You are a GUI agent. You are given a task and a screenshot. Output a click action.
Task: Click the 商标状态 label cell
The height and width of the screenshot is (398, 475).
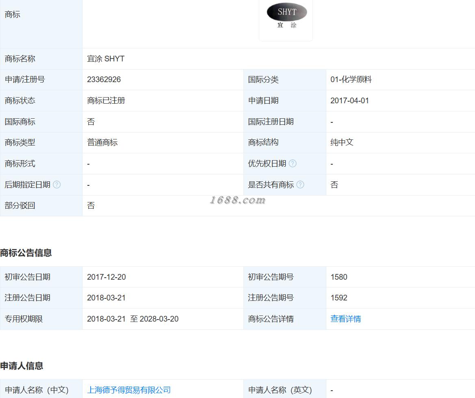tap(41, 101)
